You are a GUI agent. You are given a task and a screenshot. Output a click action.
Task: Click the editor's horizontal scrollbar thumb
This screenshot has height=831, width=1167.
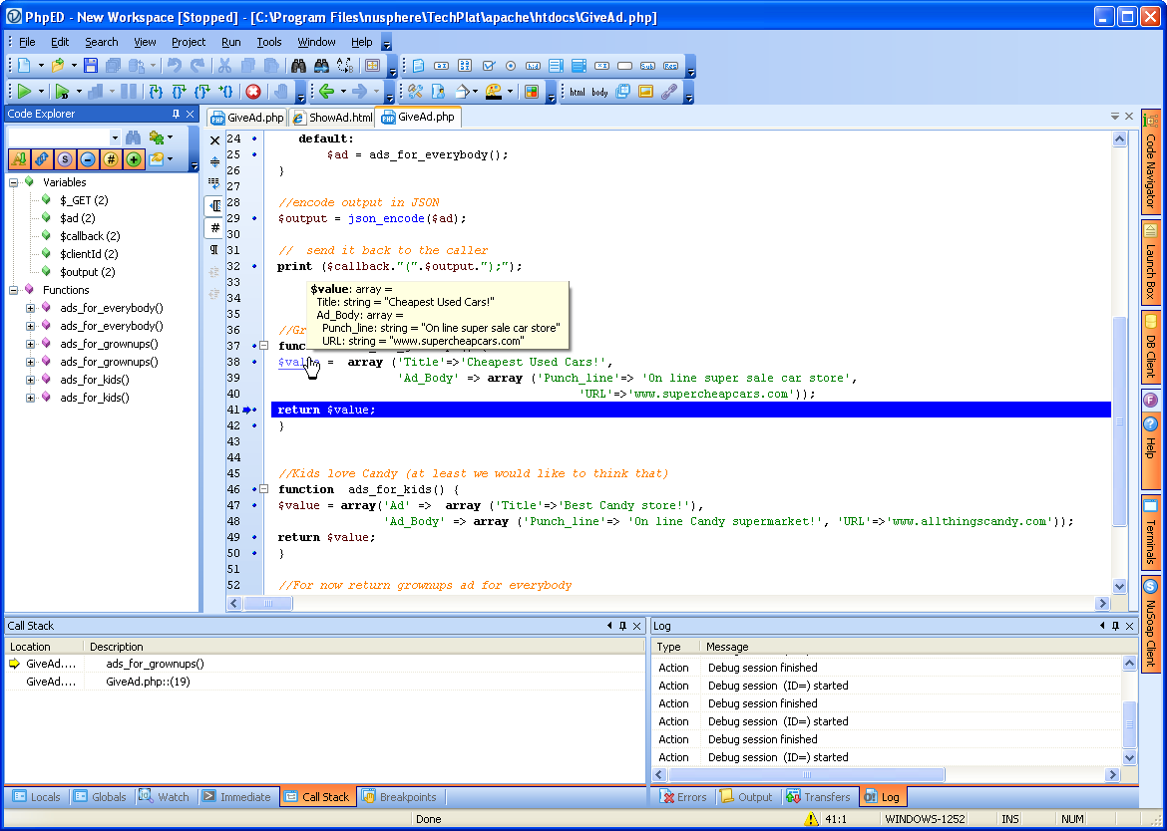(267, 603)
